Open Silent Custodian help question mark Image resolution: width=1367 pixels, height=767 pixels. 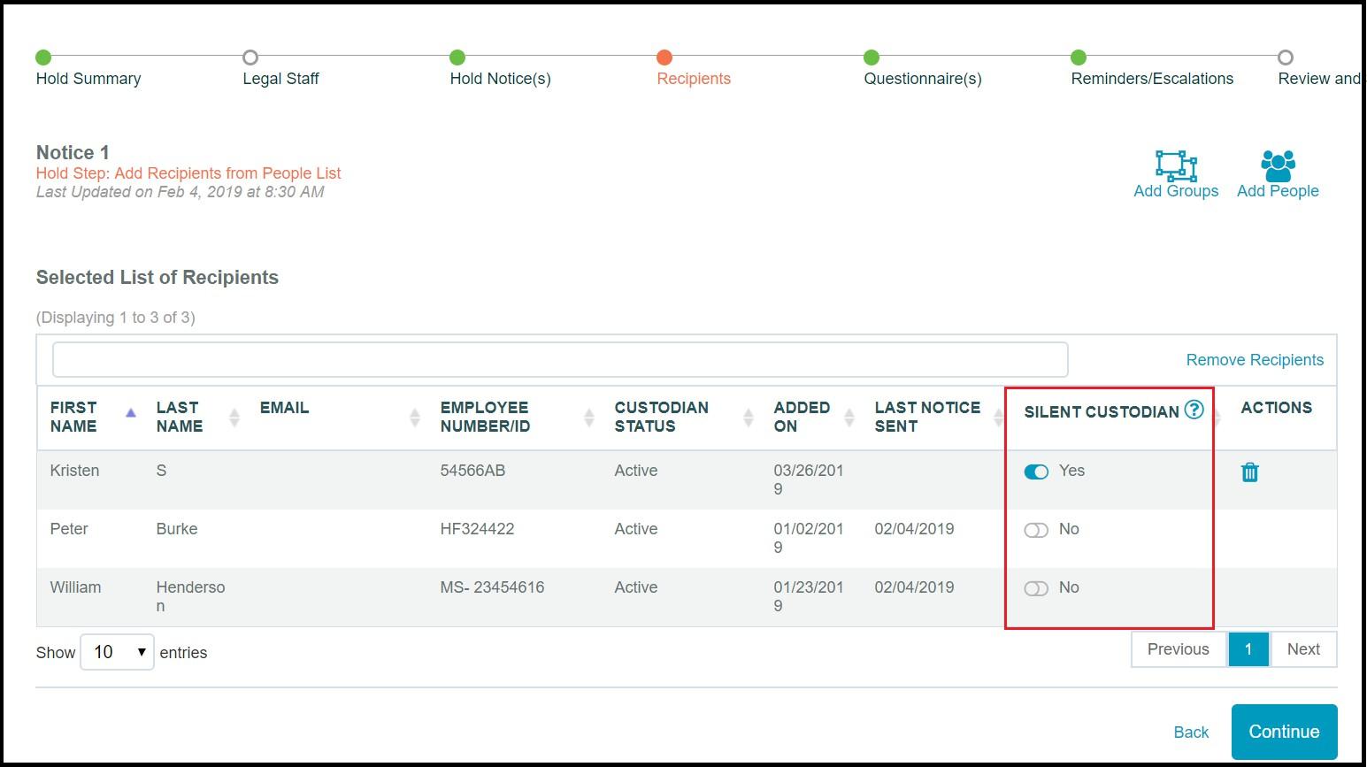(1194, 410)
